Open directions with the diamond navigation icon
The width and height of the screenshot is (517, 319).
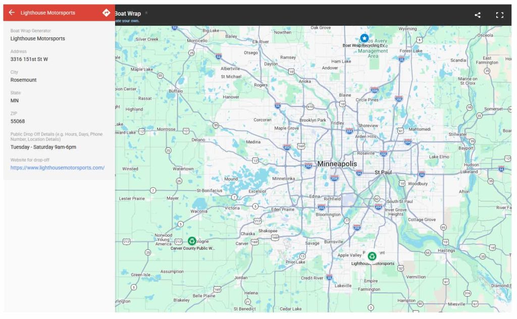pos(106,12)
